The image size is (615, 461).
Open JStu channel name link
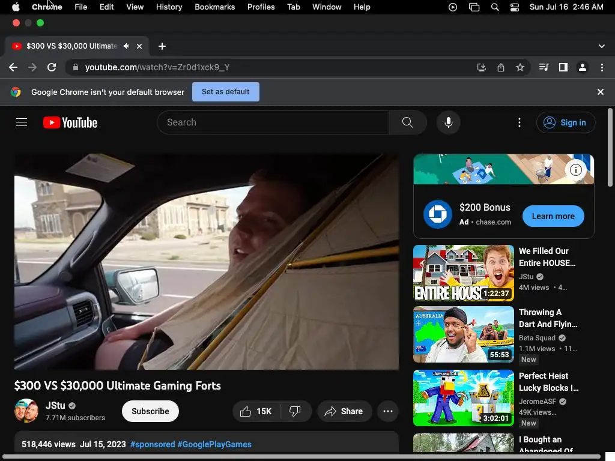(55, 405)
